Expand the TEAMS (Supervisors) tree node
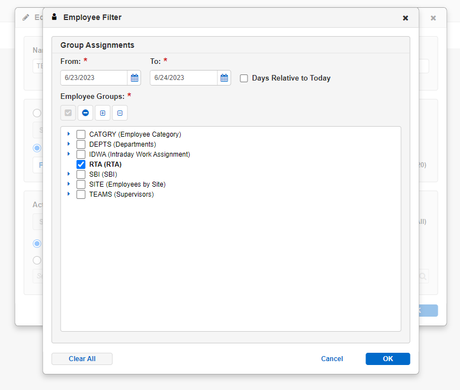The height and width of the screenshot is (390, 460). pos(68,194)
